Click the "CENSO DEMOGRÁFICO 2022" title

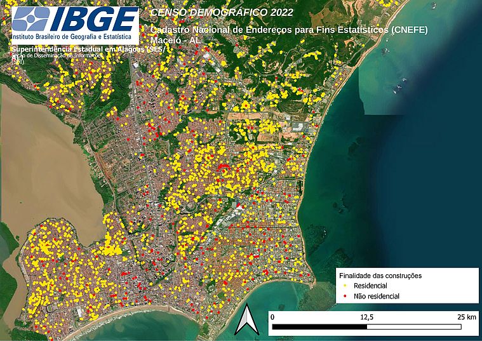pyautogui.click(x=204, y=13)
